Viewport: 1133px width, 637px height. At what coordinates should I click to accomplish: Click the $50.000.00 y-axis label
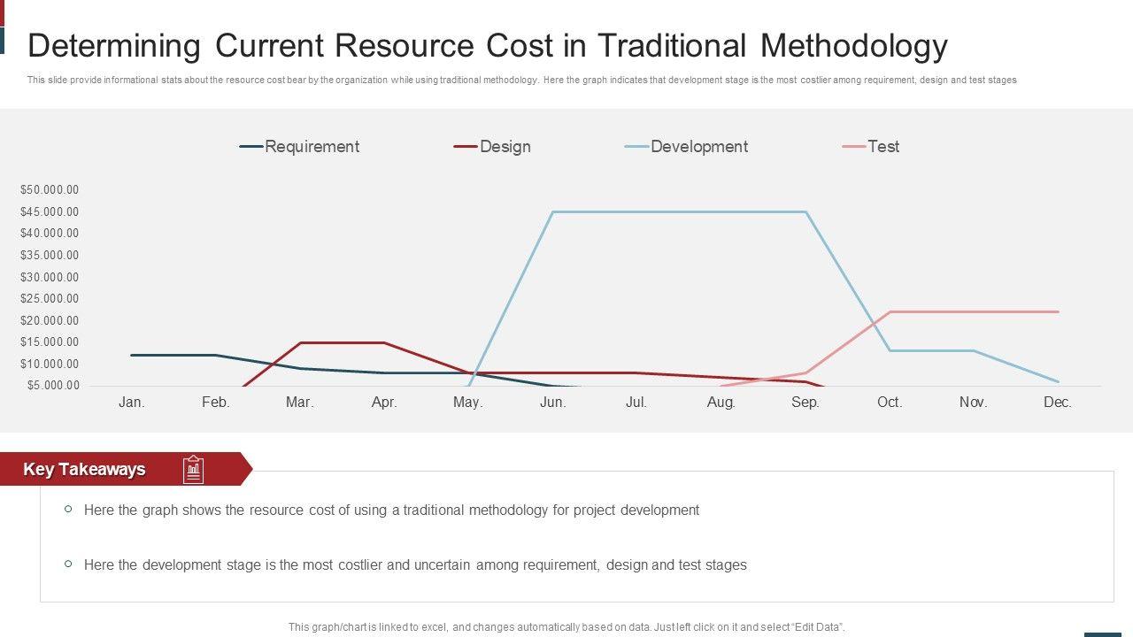[50, 190]
